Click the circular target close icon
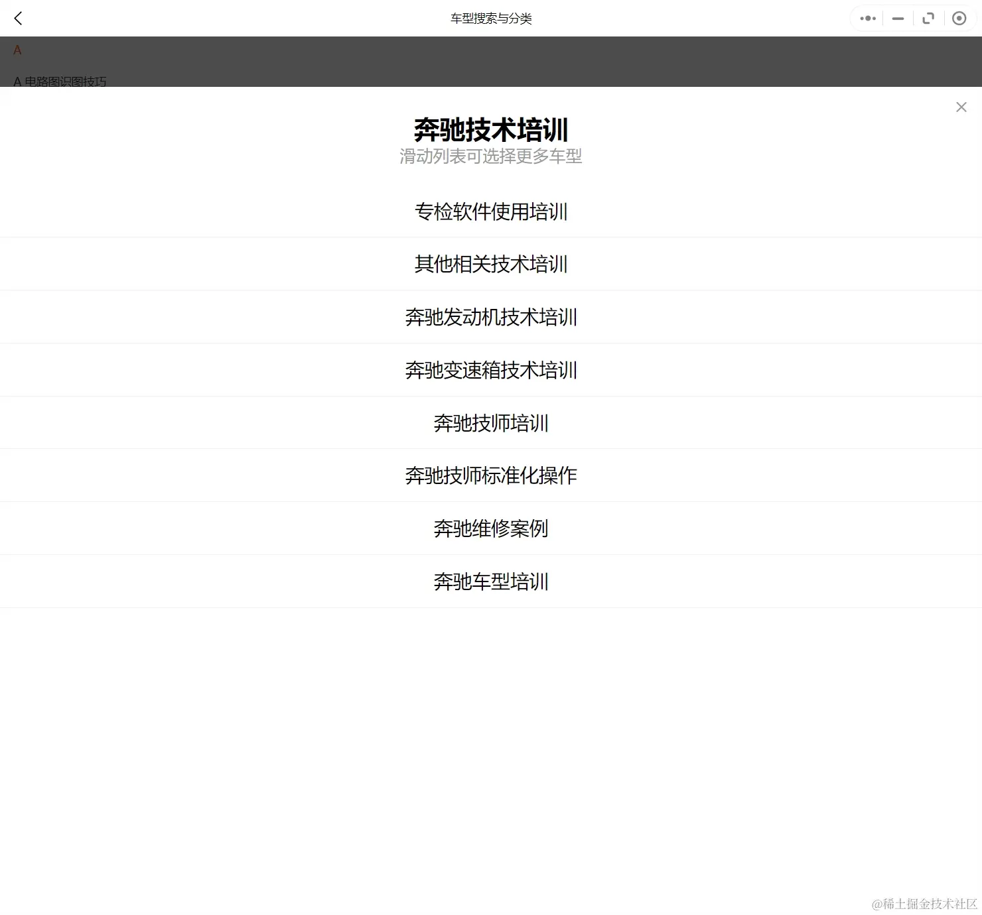Image resolution: width=982 pixels, height=915 pixels. coord(959,19)
